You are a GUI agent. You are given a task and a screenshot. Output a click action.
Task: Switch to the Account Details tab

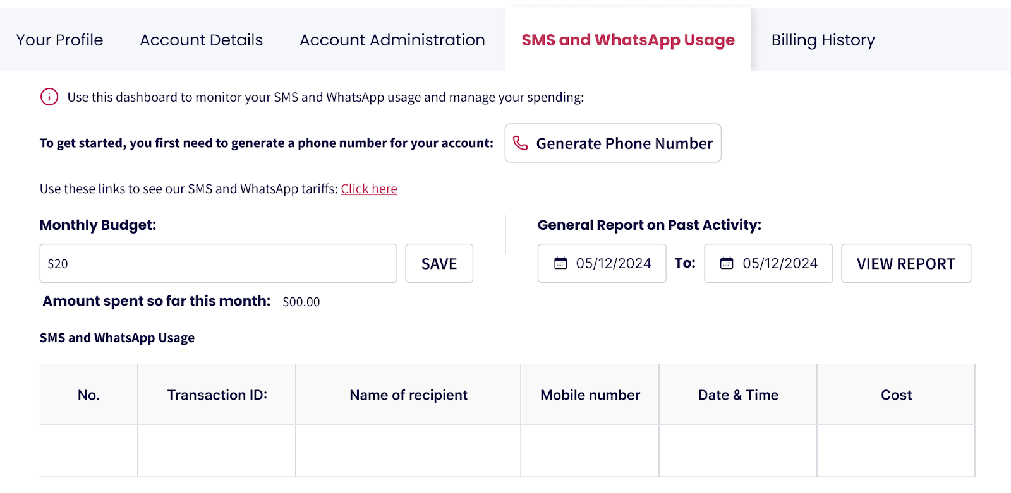(x=201, y=40)
